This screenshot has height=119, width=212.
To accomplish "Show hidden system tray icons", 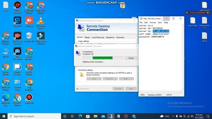I will coord(173,116).
